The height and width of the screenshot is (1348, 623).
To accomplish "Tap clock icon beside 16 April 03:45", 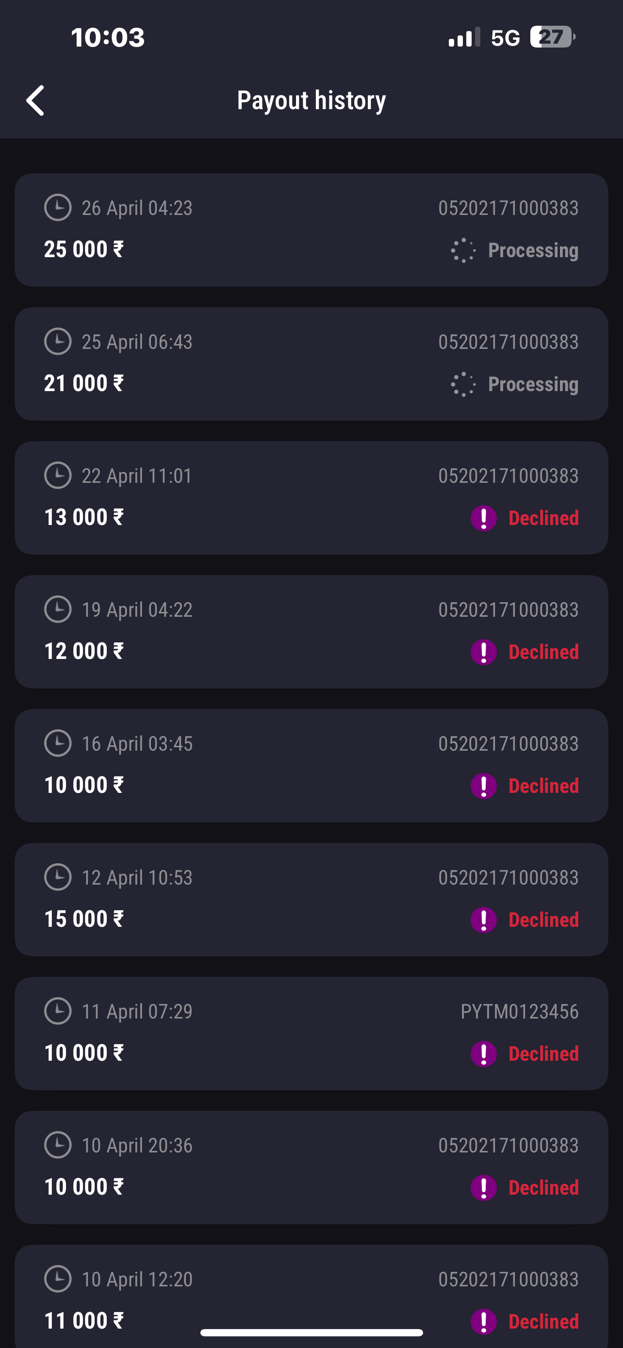I will [58, 743].
